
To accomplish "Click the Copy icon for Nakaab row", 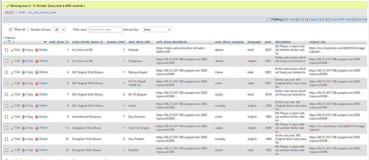I will 24,50.
